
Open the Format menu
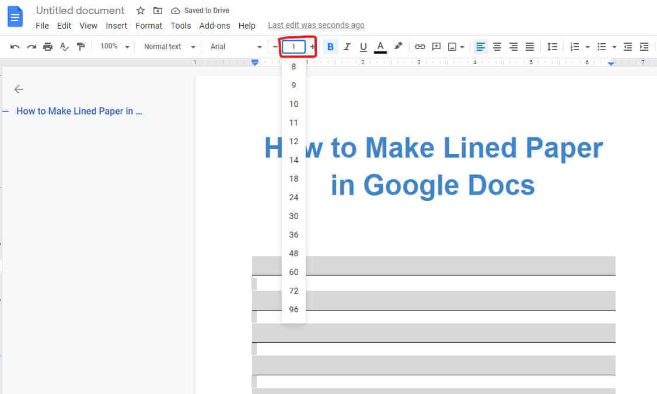pos(149,26)
